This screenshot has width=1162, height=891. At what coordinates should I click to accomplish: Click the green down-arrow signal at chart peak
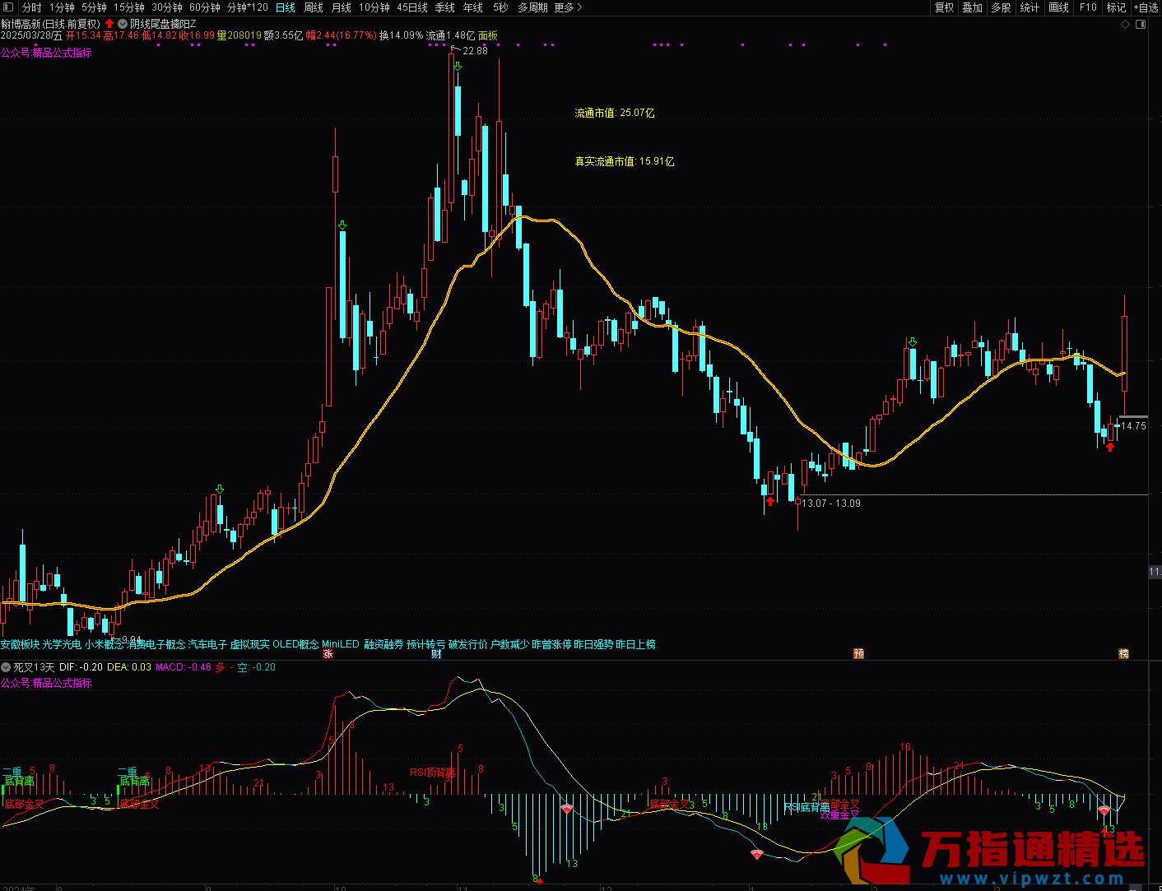tap(457, 66)
